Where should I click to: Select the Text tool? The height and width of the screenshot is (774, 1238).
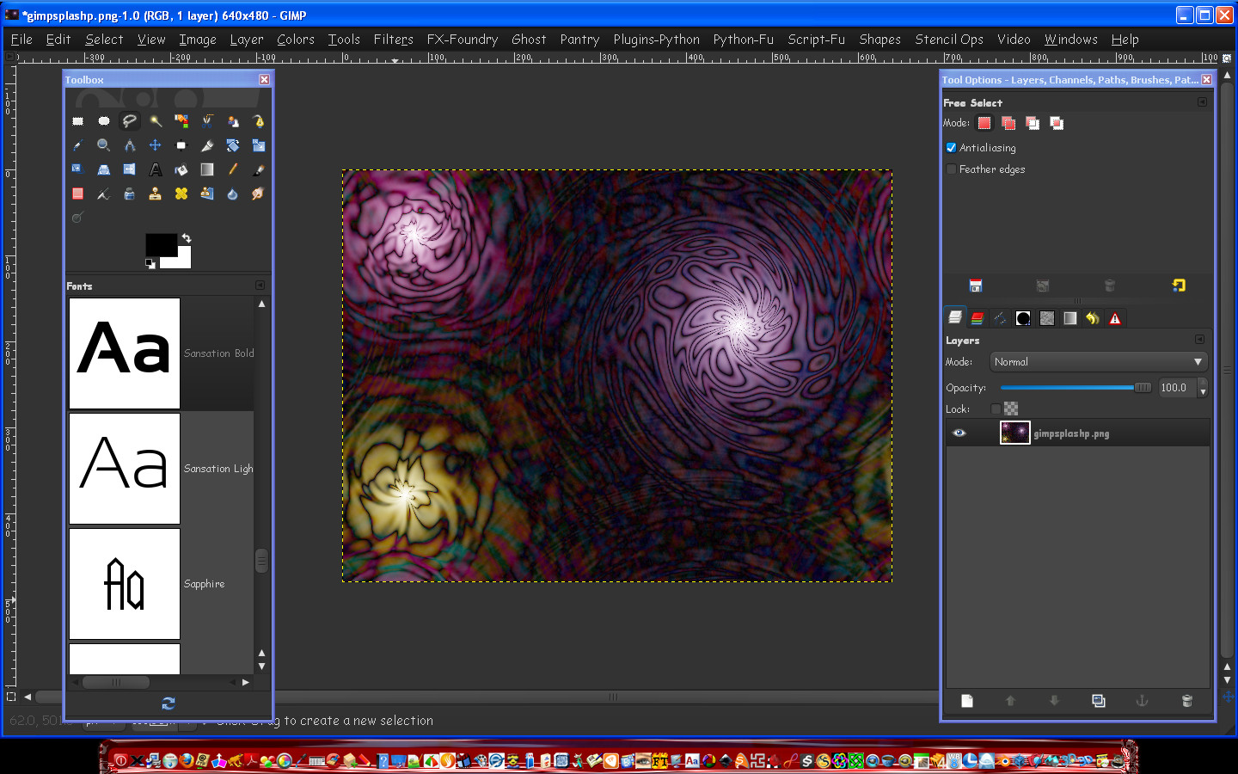pos(156,169)
